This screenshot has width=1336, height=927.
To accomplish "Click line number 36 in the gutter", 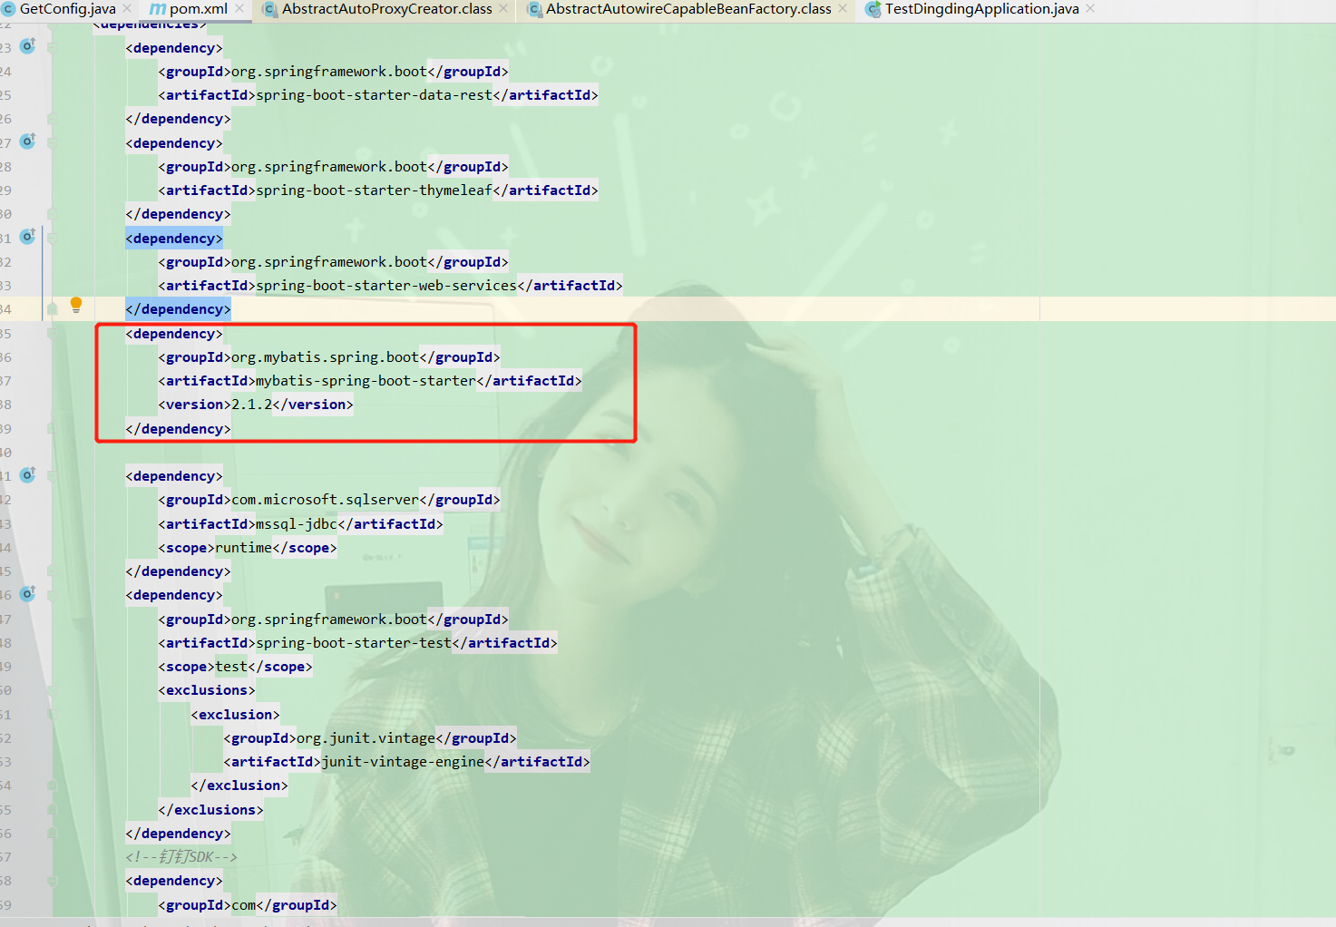I will tap(7, 356).
